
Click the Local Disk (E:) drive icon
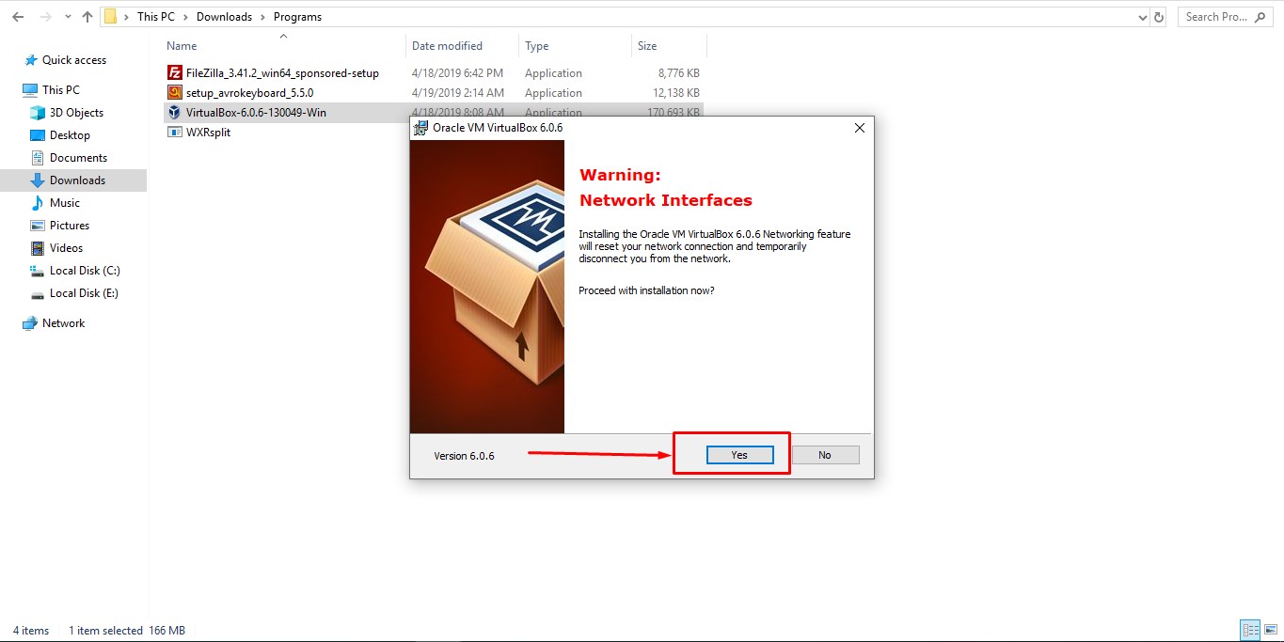point(38,293)
